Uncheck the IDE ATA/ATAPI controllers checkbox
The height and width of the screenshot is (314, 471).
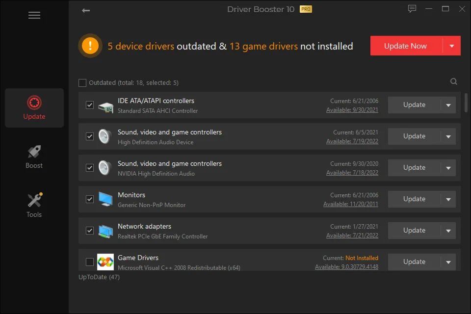pos(90,105)
